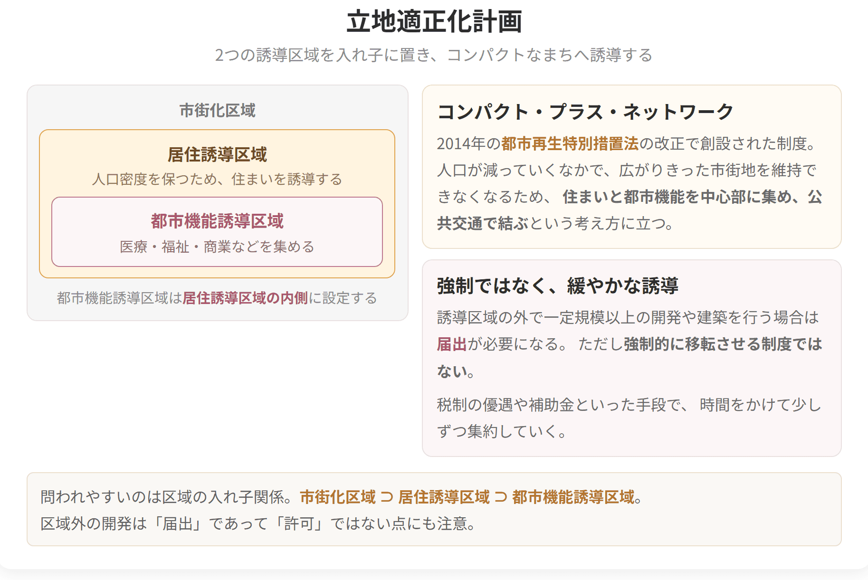The height and width of the screenshot is (580, 868).
Task: Click the paragraph beginning 税制の優遇や補助金
Action: pyautogui.click(x=630, y=418)
